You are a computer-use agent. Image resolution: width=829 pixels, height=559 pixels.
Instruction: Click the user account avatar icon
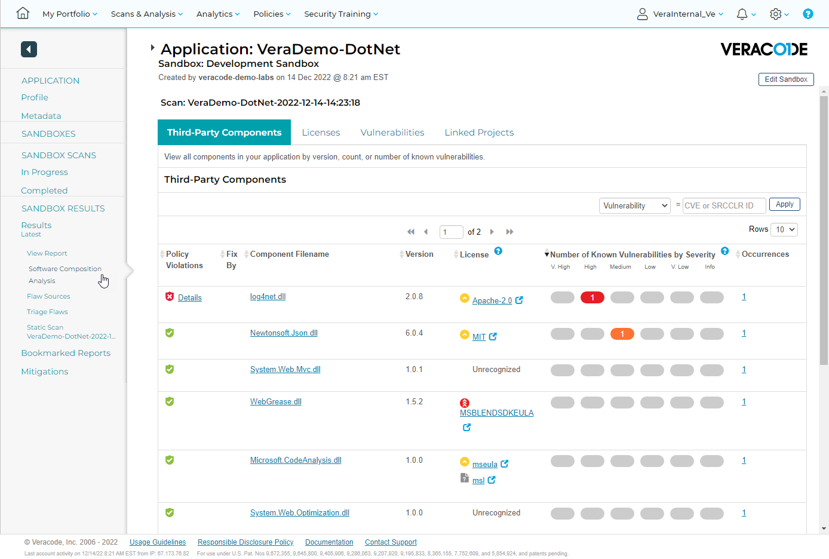click(x=642, y=14)
